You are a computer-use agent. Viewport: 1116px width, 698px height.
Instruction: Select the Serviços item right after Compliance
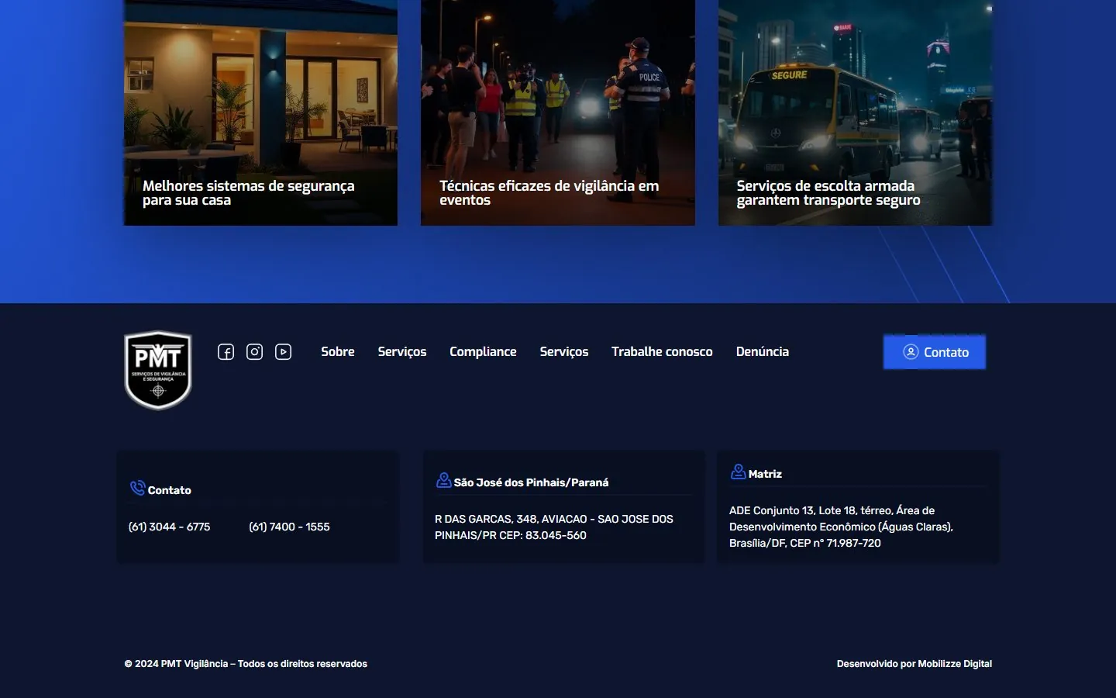coord(564,351)
